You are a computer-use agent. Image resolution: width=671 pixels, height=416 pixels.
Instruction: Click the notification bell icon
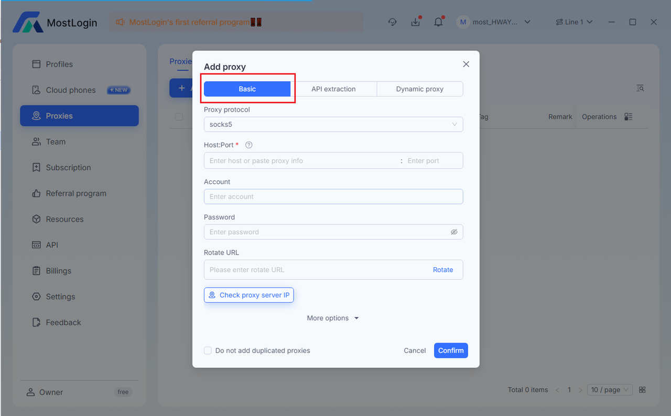coord(438,22)
